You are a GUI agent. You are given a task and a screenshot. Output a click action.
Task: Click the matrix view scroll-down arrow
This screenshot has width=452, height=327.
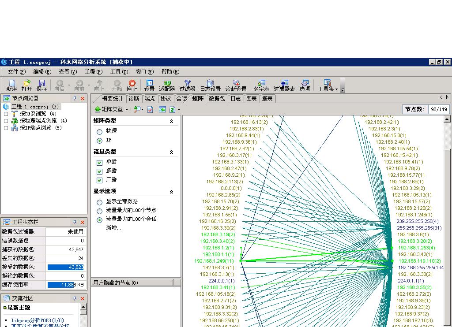click(447, 324)
